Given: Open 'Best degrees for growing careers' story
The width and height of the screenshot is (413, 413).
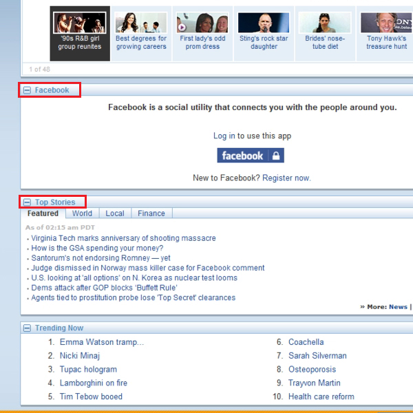Looking at the screenshot, I should pyautogui.click(x=141, y=43).
